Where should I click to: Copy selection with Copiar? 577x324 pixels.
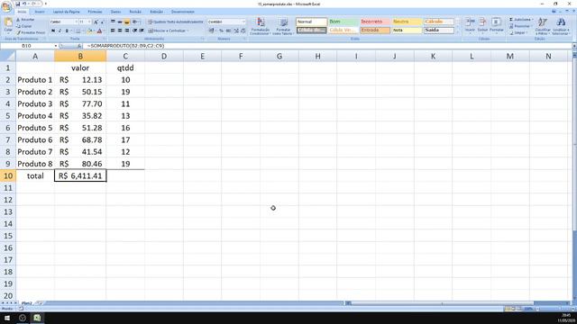24,26
